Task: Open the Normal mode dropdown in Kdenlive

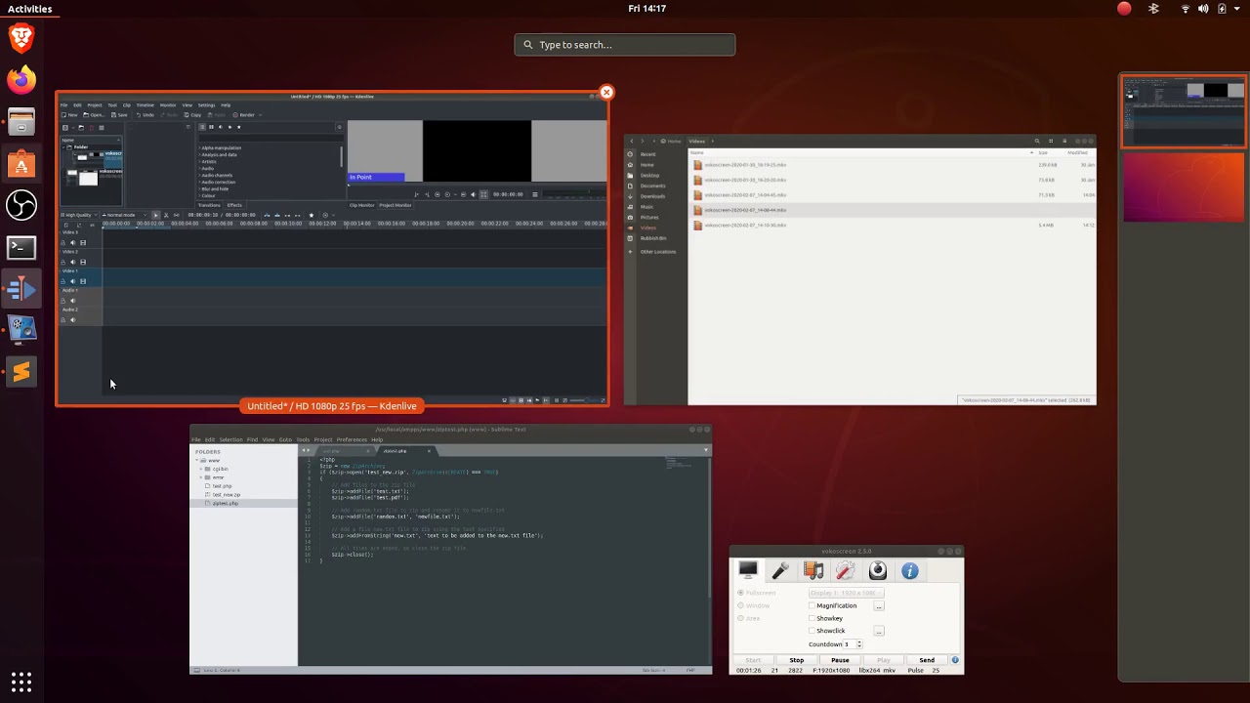Action: tap(125, 215)
